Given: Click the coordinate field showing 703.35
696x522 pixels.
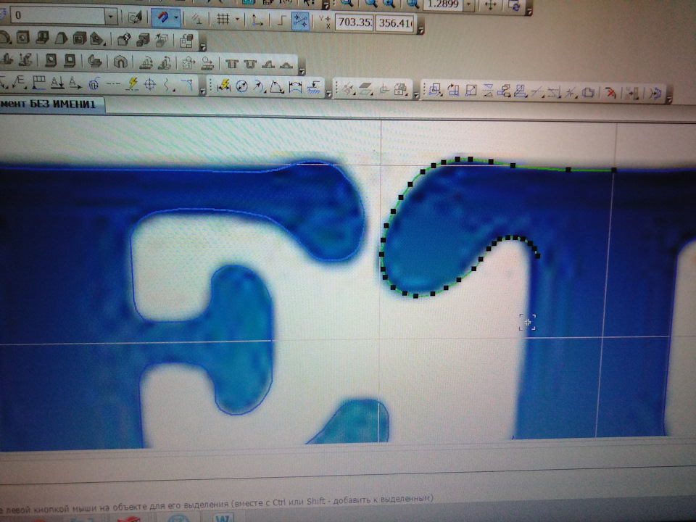Looking at the screenshot, I should [354, 22].
